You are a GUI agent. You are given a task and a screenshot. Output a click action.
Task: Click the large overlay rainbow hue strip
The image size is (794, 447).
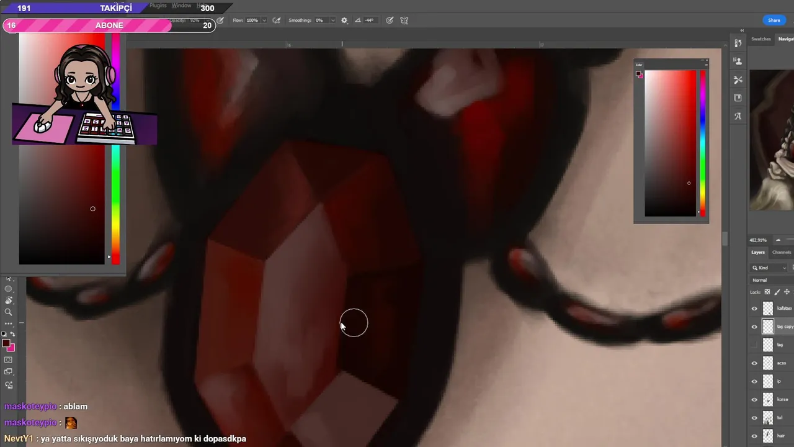[115, 149]
